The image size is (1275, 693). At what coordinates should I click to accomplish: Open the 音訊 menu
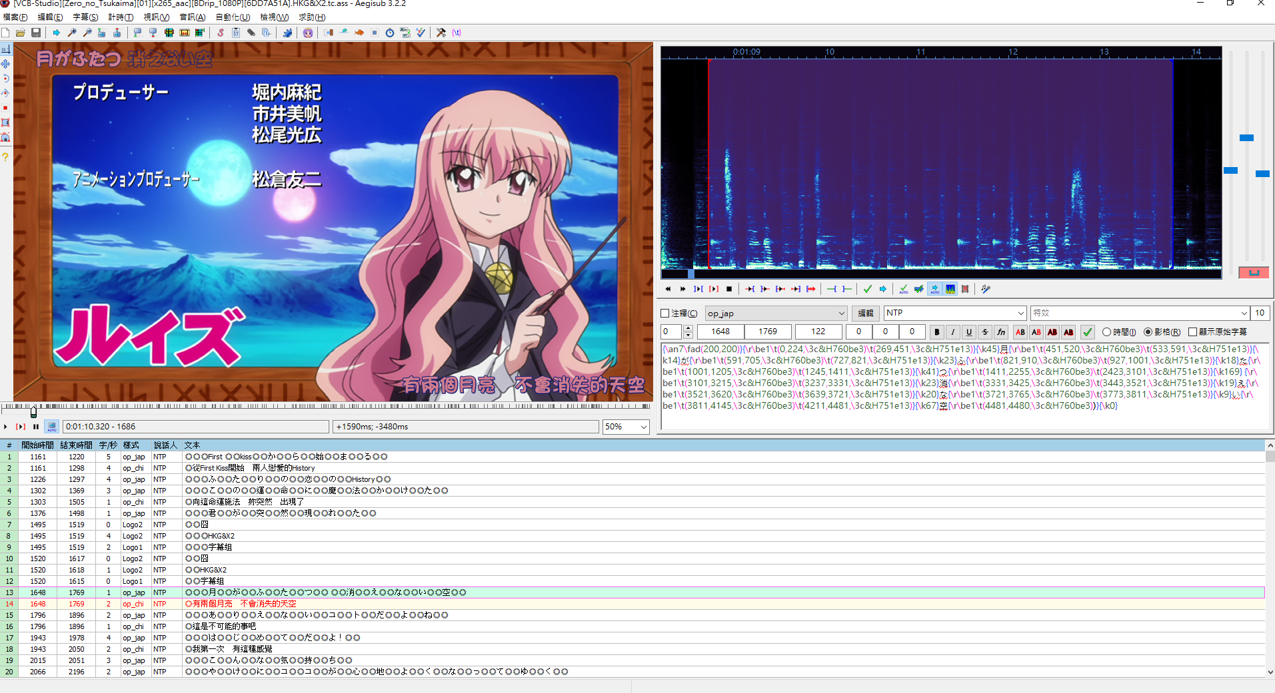pos(193,17)
